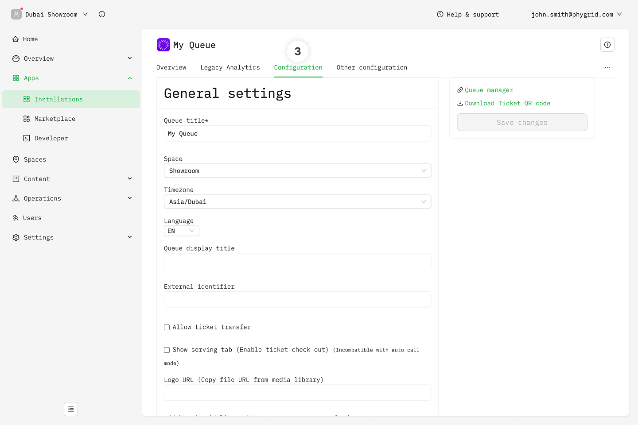The width and height of the screenshot is (638, 425).
Task: Click the info icon at top right of panel
Action: (607, 45)
